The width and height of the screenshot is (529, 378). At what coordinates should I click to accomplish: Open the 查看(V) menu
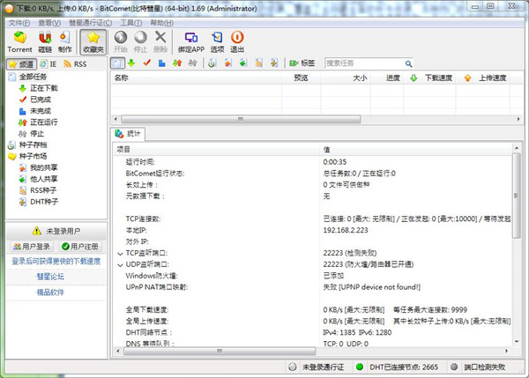(x=49, y=23)
